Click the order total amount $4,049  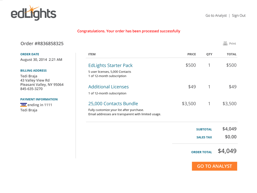[227, 151]
